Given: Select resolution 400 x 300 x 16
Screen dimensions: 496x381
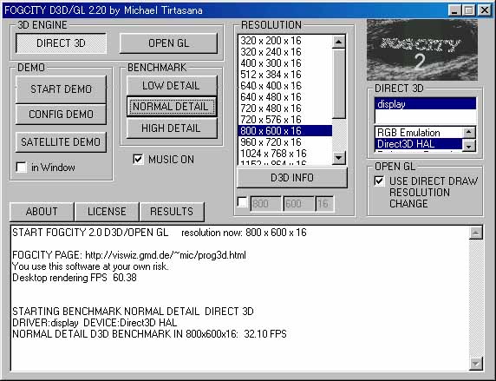Looking at the screenshot, I should [284, 63].
